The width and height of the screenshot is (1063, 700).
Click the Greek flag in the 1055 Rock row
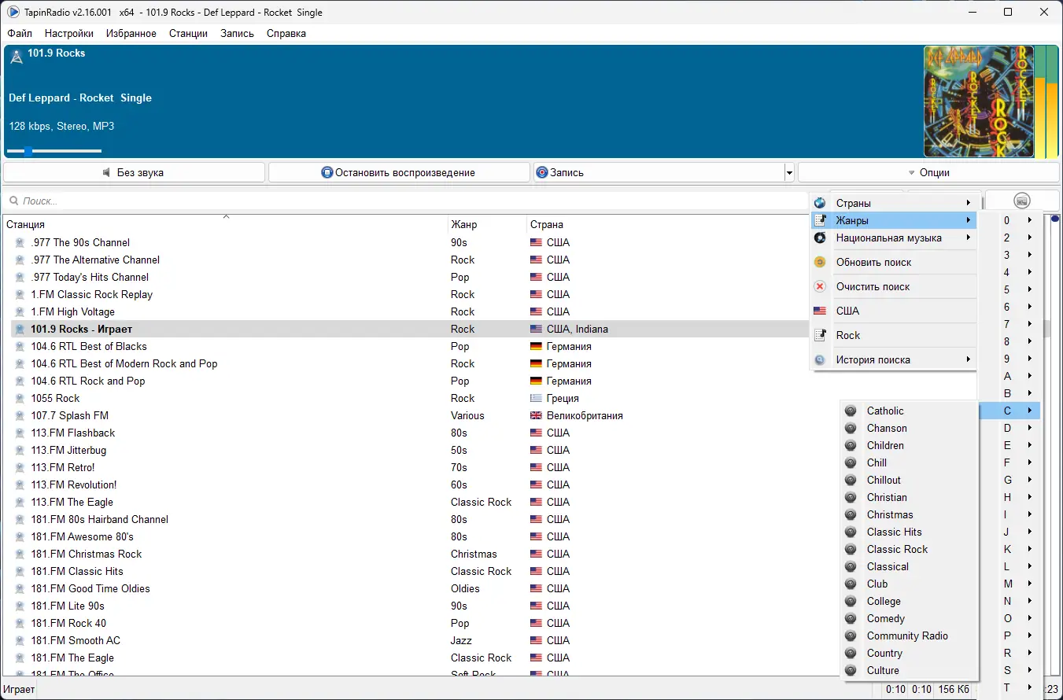pos(537,398)
